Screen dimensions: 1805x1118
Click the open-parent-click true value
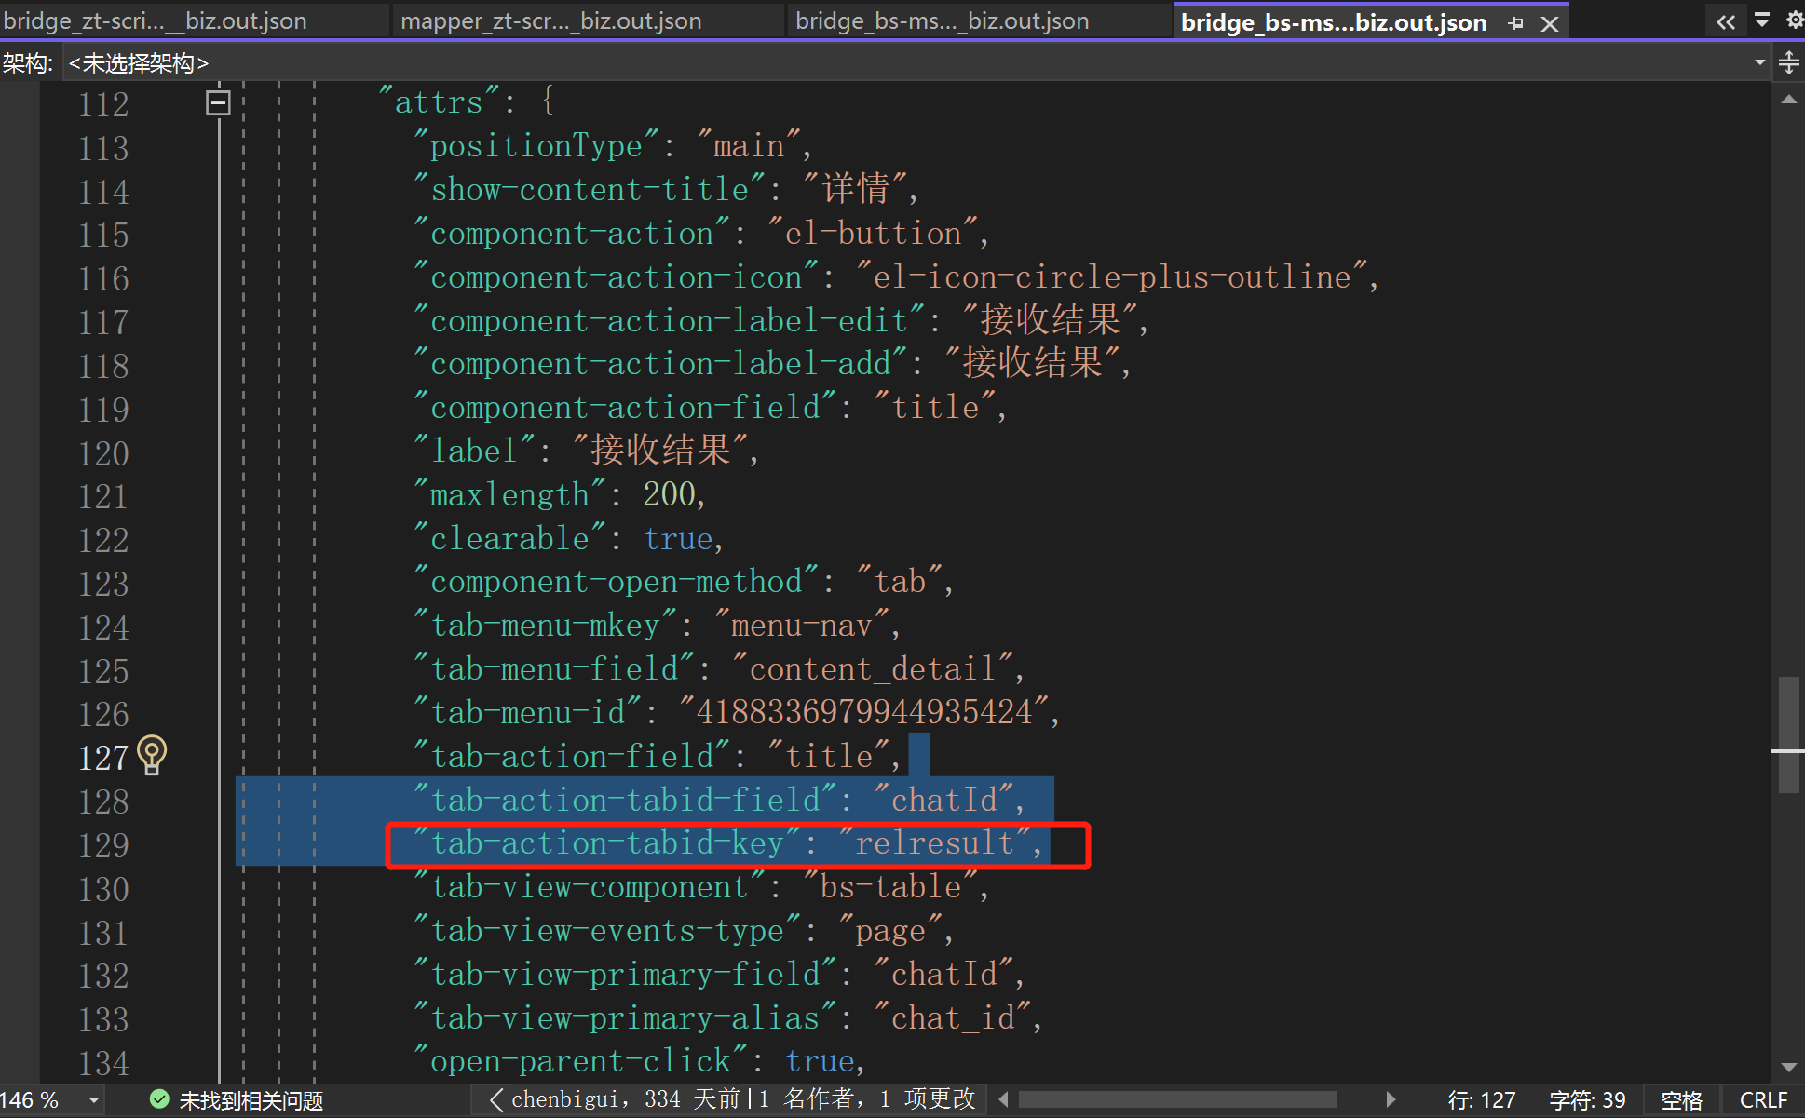click(x=820, y=1060)
